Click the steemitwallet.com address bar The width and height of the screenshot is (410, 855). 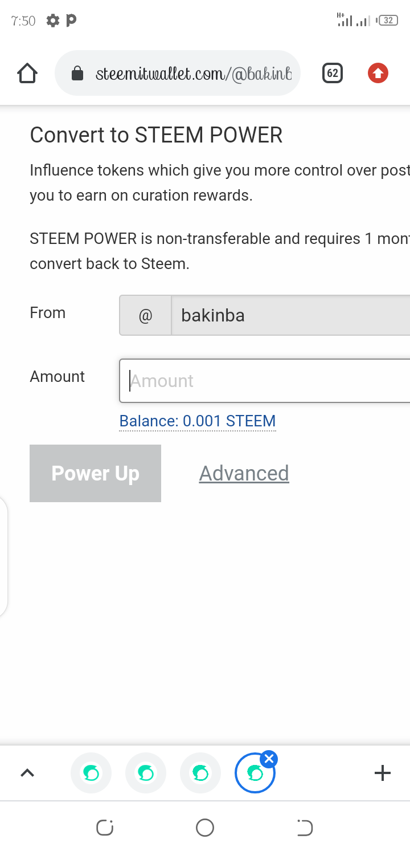tap(194, 74)
